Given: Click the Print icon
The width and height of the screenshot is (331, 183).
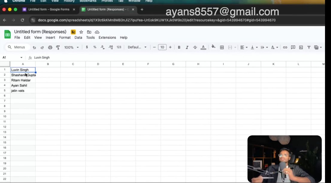Looking at the screenshot, I should coord(50,48).
